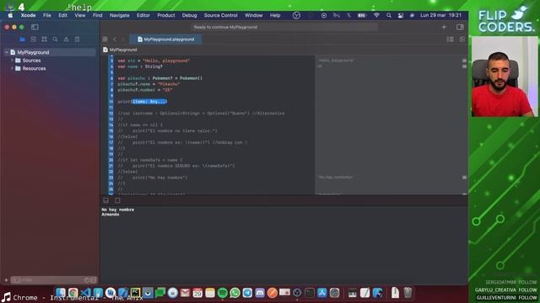Select the MyPlayground root item
Image resolution: width=540 pixels, height=303 pixels.
click(x=50, y=52)
